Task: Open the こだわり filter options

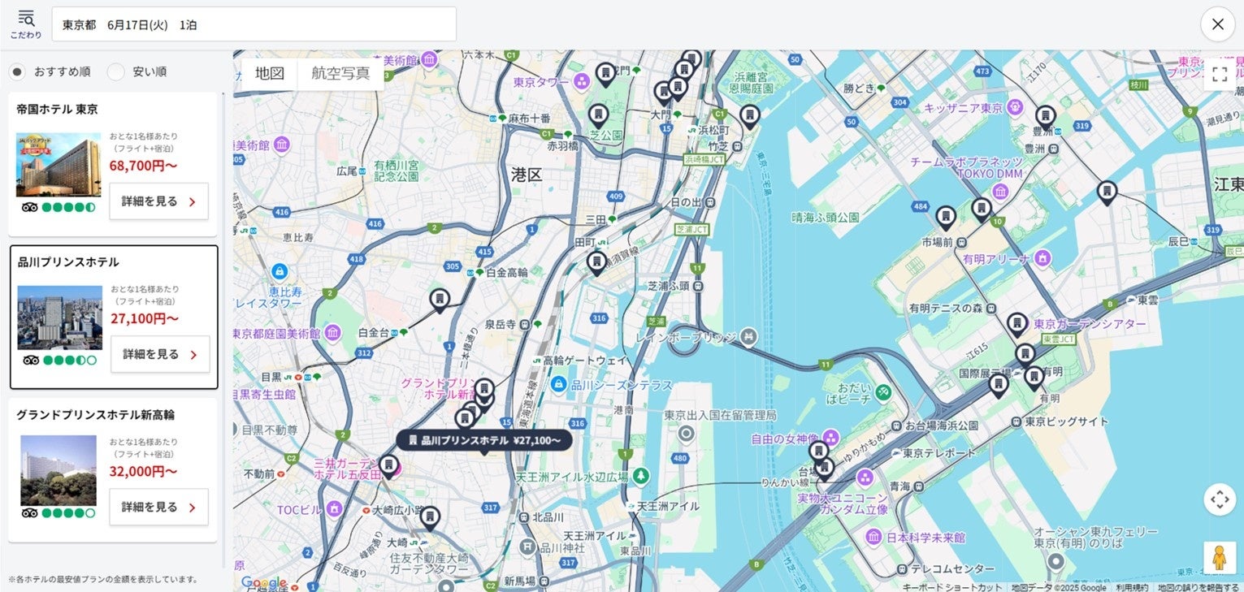Action: pos(26,24)
